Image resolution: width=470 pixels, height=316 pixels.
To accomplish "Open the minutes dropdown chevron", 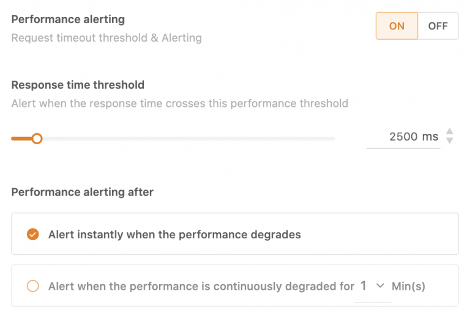I will 380,286.
